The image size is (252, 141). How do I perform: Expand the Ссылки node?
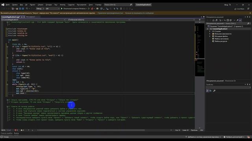pos(210,31)
